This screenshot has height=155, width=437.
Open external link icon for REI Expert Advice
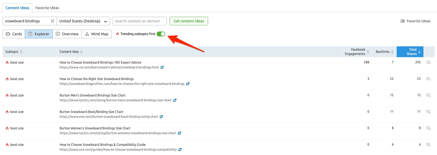tap(162, 67)
